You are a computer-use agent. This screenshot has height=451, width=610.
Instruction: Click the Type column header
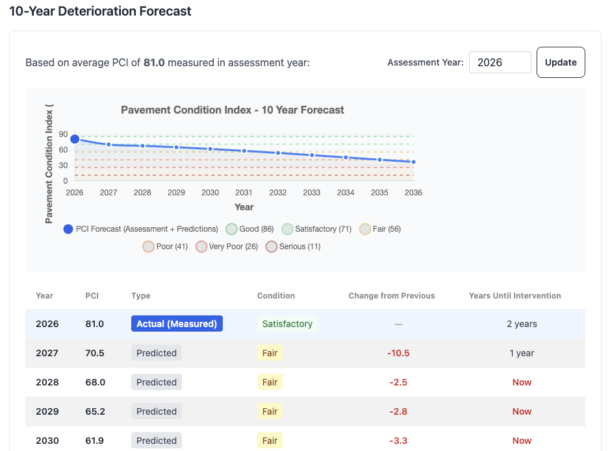pyautogui.click(x=141, y=296)
